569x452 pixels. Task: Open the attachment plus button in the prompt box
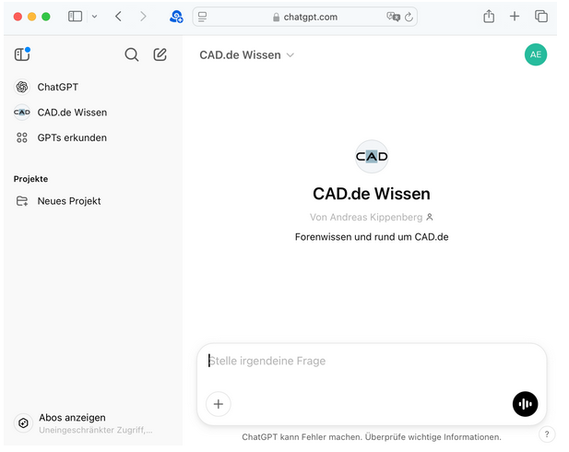pyautogui.click(x=219, y=404)
